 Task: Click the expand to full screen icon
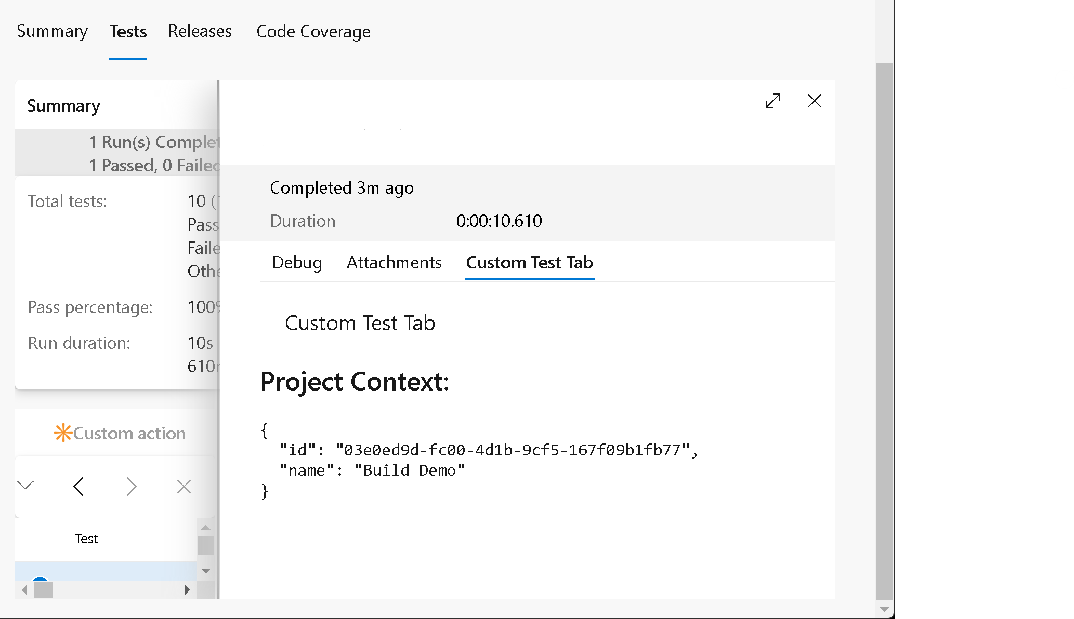[774, 101]
